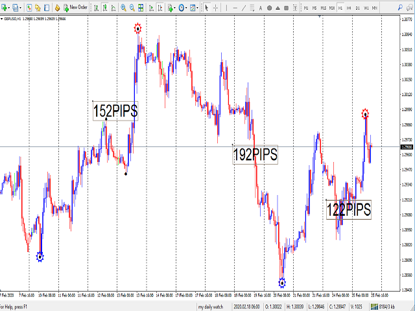Image resolution: width=415 pixels, height=311 pixels.
Task: Tile the chart windows
Action: [141, 8]
